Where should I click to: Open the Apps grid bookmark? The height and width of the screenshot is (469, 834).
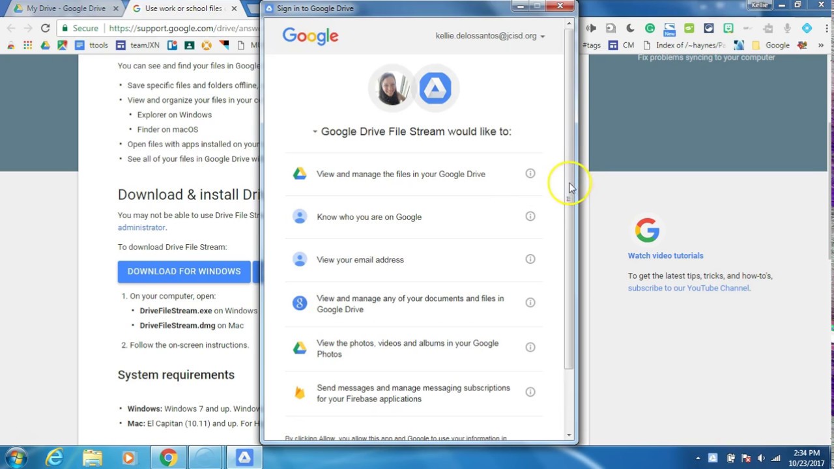(27, 45)
